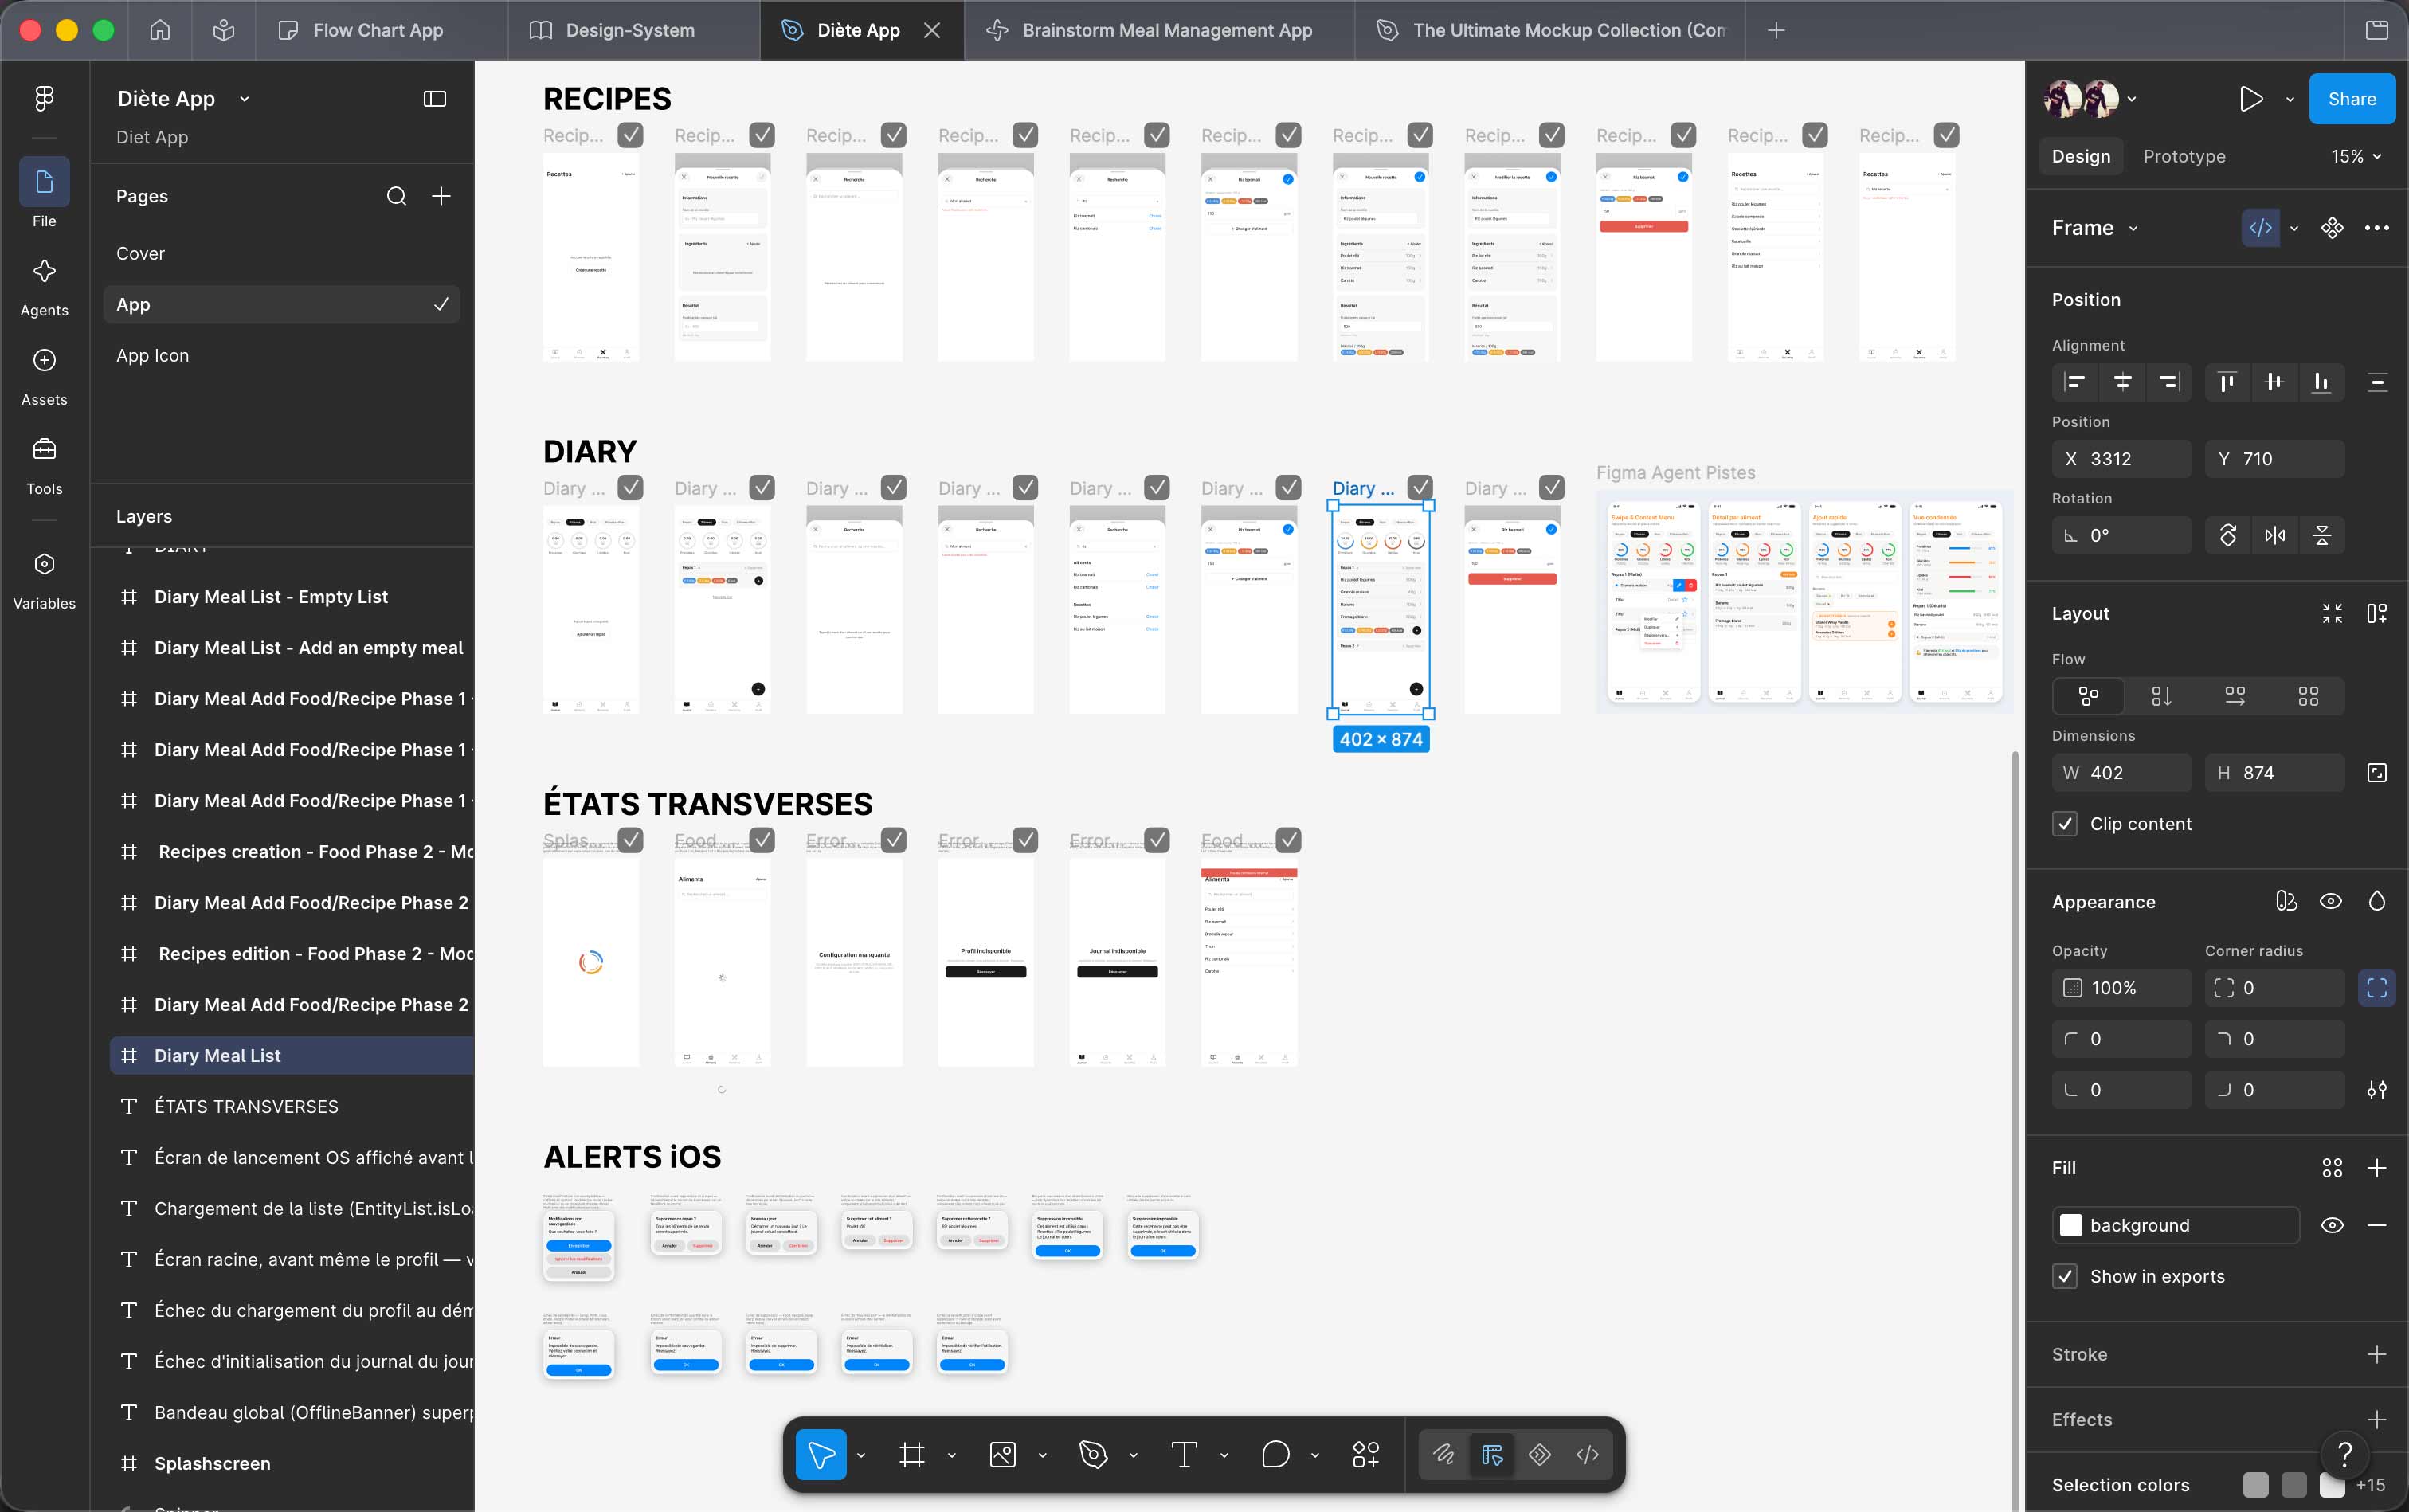Open a new tab with plus button
Viewport: 2409px width, 1512px height.
coord(1776,30)
